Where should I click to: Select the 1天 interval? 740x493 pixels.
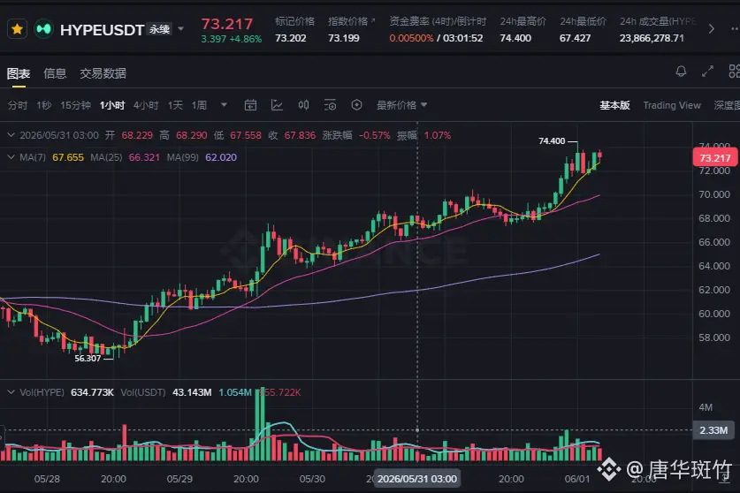[175, 105]
